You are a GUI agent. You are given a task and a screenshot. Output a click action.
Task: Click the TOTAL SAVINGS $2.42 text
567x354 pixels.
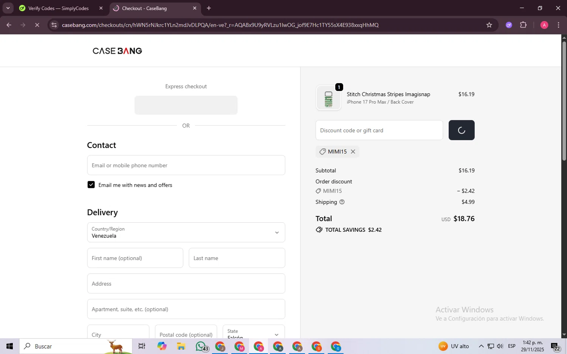pyautogui.click(x=353, y=230)
